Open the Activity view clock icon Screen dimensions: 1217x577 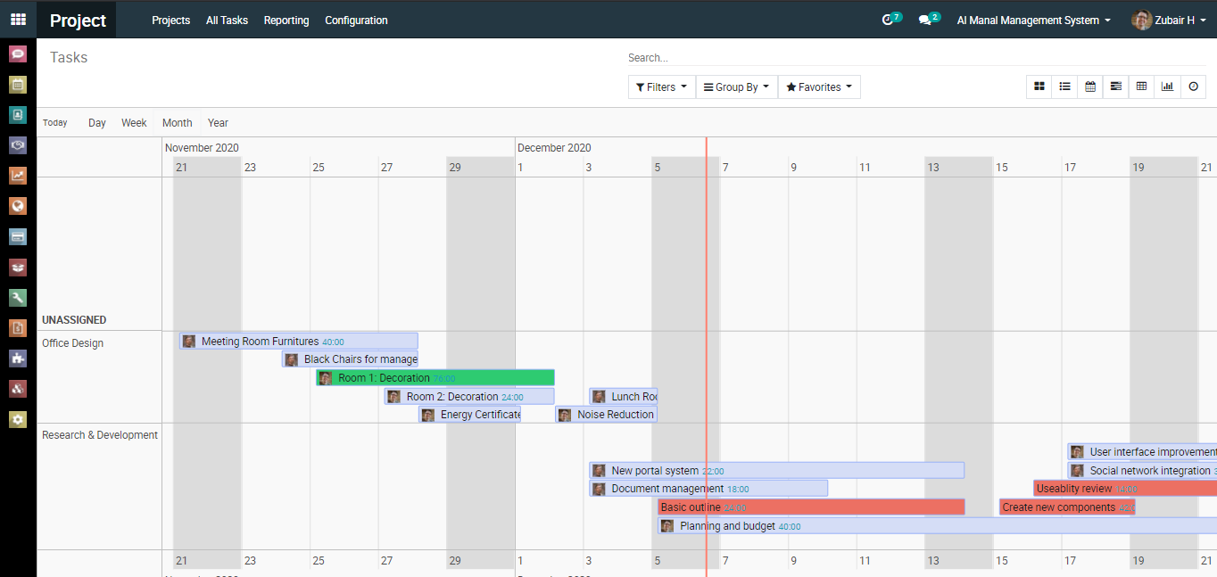(x=1193, y=87)
